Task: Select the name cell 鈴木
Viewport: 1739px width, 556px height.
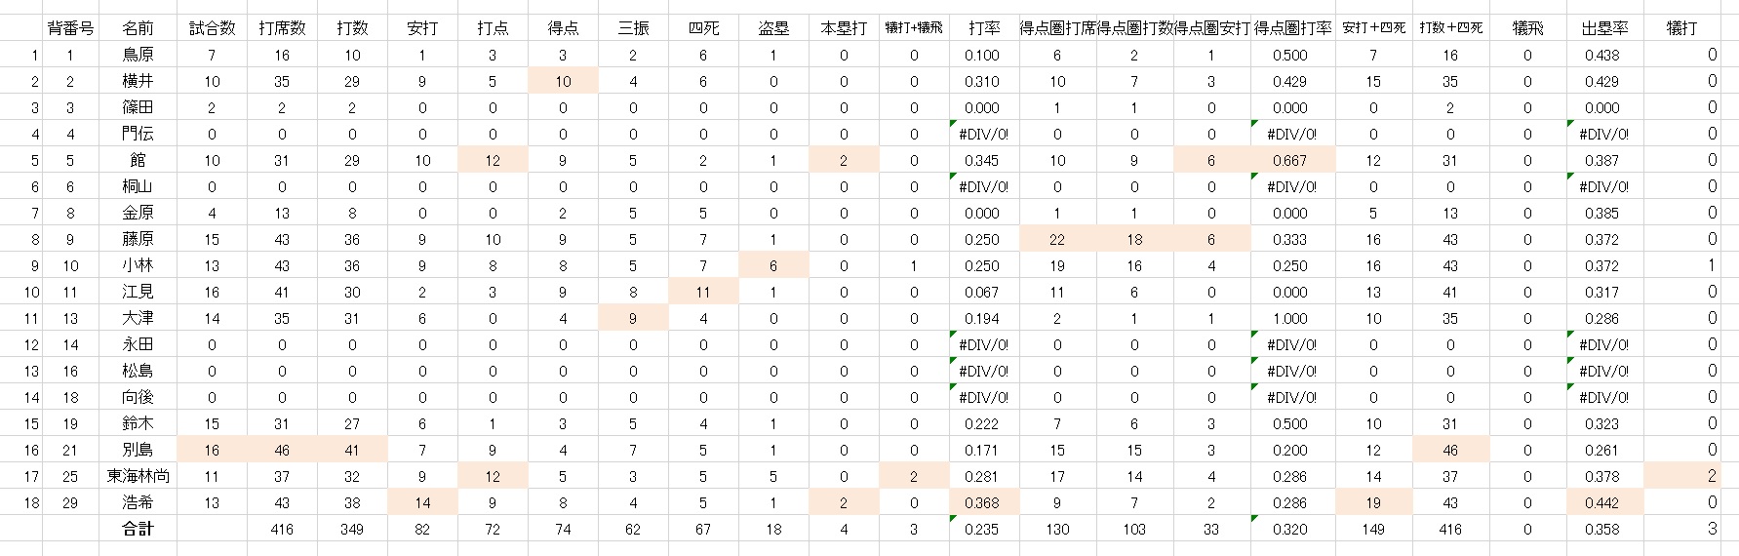Action: click(x=138, y=423)
